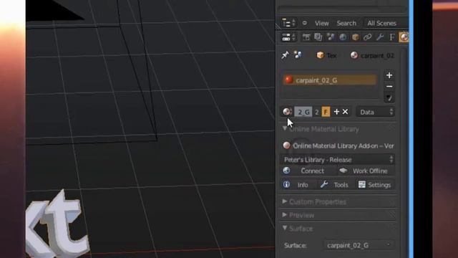The image size is (458, 258).
Task: Open the Info button
Action: (299, 185)
